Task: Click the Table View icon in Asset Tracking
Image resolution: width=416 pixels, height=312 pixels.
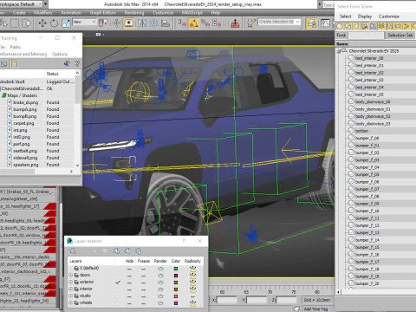Action: (14, 64)
